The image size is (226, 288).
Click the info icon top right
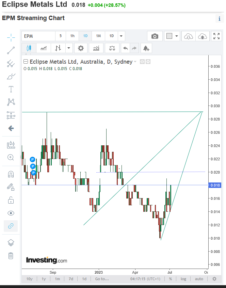coord(220,18)
